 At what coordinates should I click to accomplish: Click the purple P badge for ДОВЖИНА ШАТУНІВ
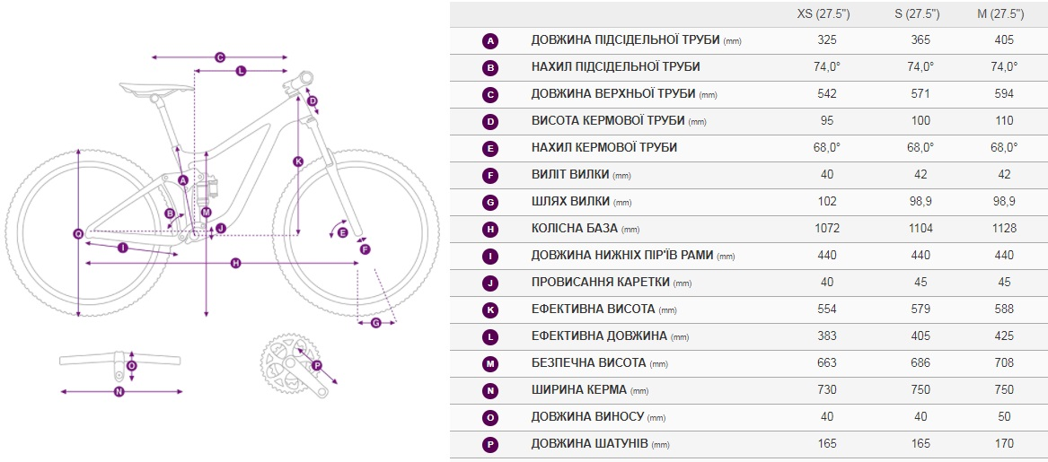(x=490, y=444)
